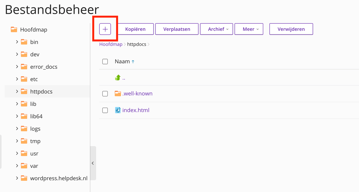This screenshot has height=192, width=359.
Task: Click the index.html file type icon
Action: [x=118, y=110]
